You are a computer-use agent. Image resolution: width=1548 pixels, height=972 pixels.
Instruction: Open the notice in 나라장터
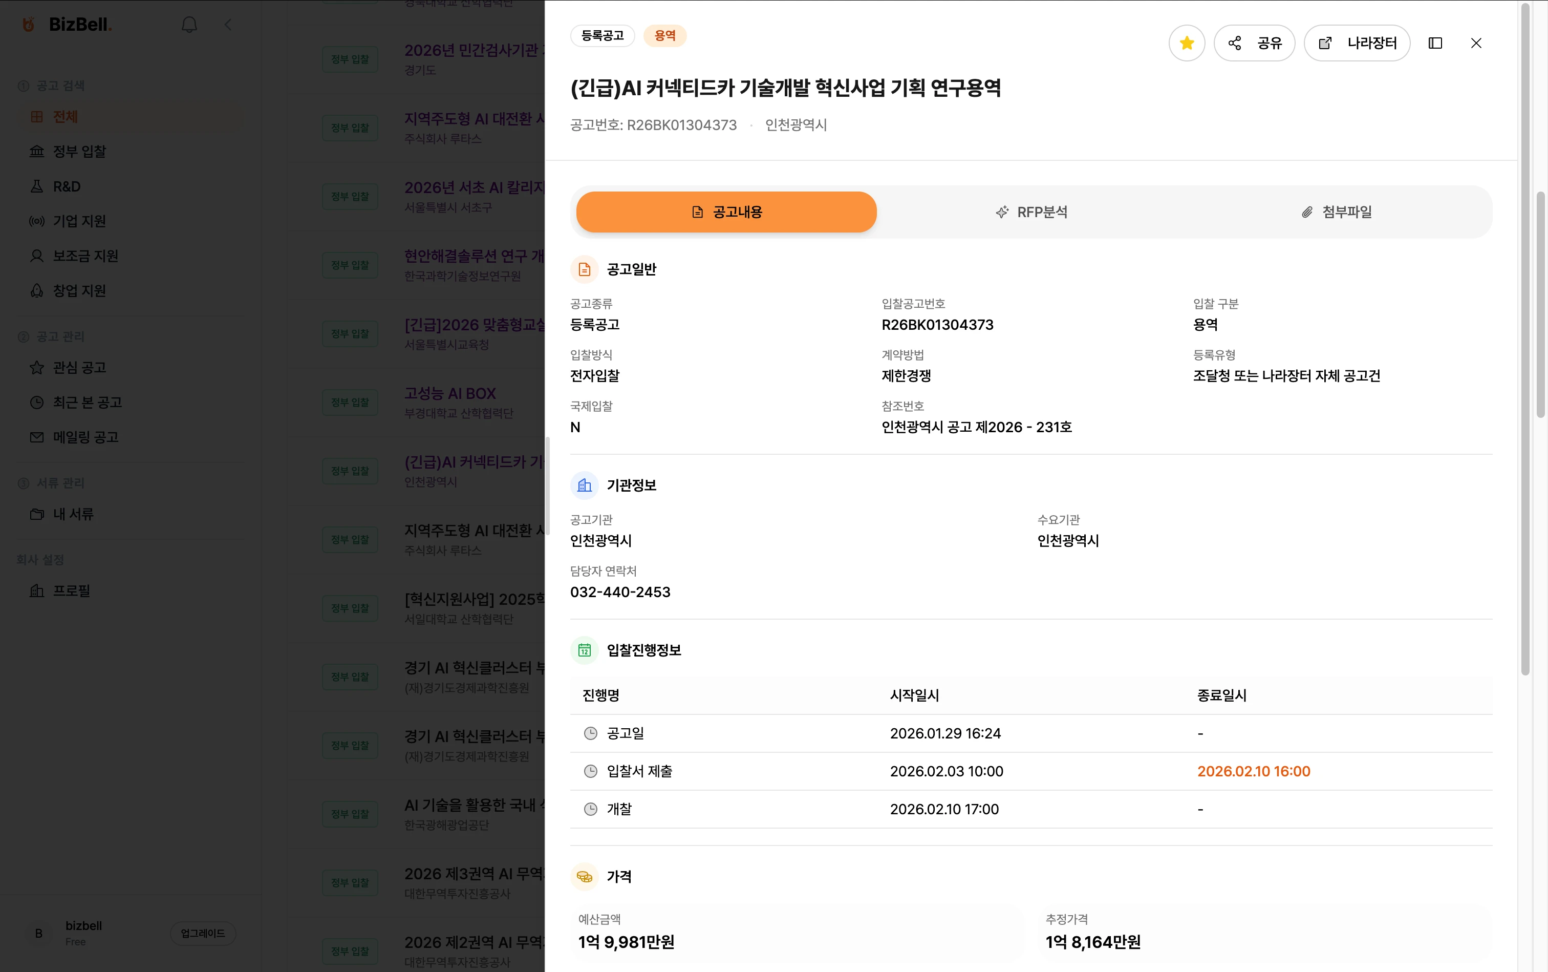pyautogui.click(x=1357, y=43)
